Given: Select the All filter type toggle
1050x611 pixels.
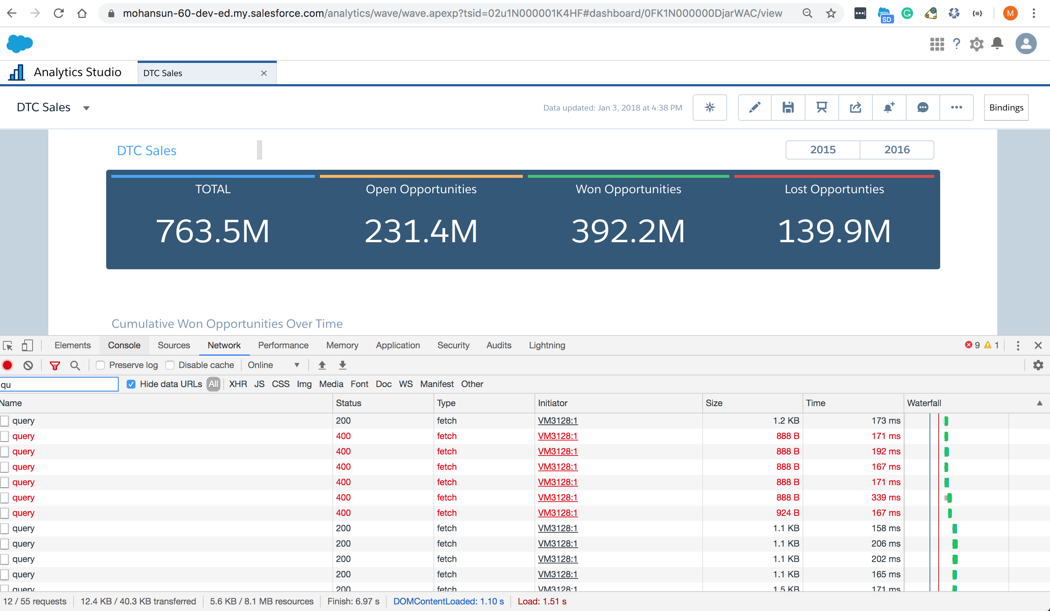Looking at the screenshot, I should (x=213, y=384).
